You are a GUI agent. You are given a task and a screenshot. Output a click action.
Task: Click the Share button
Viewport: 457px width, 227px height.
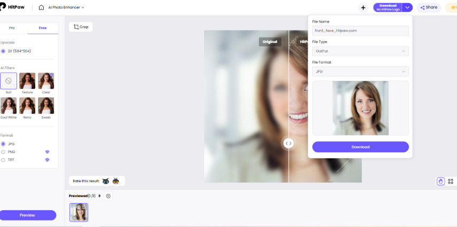429,7
